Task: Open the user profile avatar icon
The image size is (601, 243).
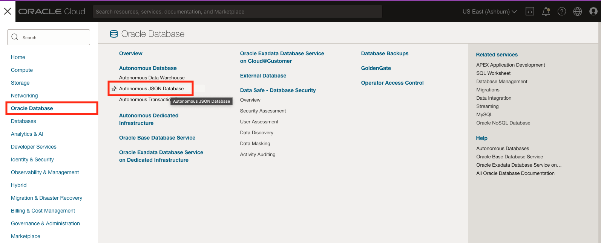Action: 593,12
